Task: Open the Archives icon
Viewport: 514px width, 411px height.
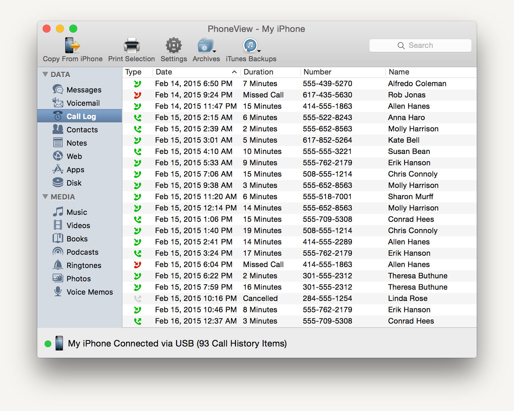Action: (x=206, y=47)
